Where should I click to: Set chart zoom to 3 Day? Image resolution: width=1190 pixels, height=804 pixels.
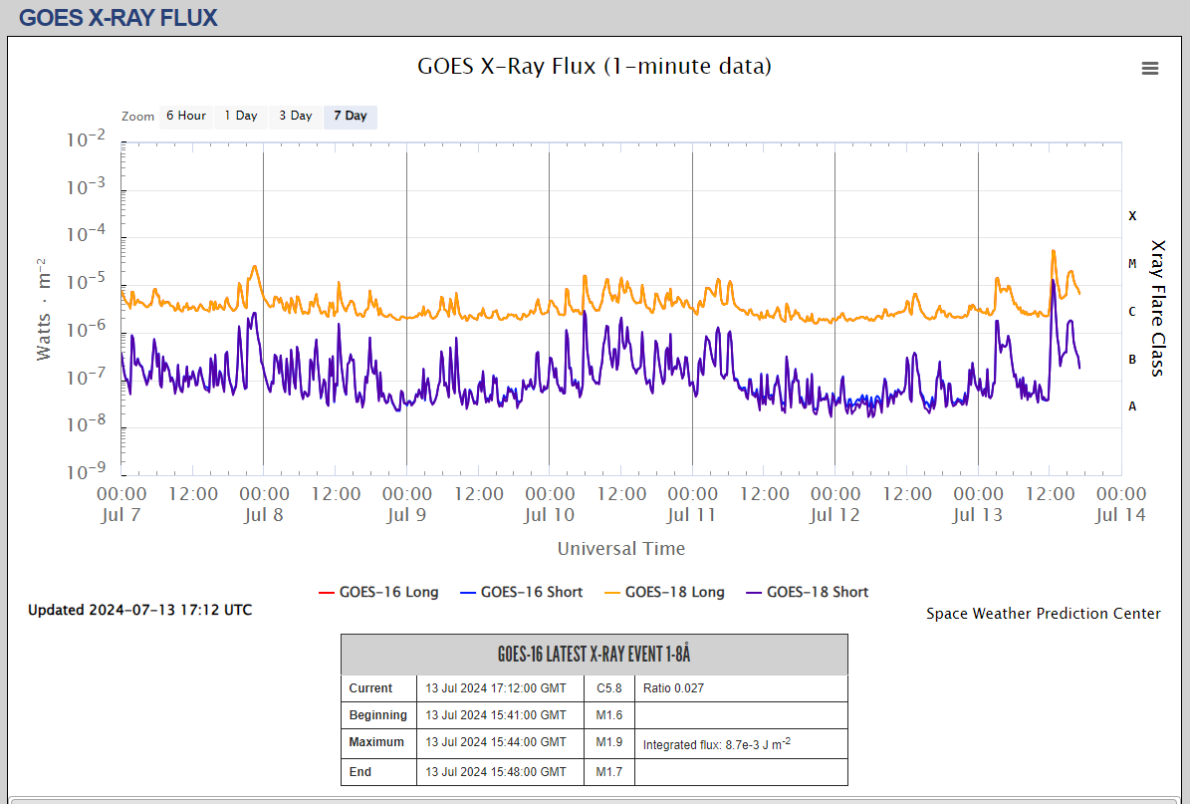[295, 116]
